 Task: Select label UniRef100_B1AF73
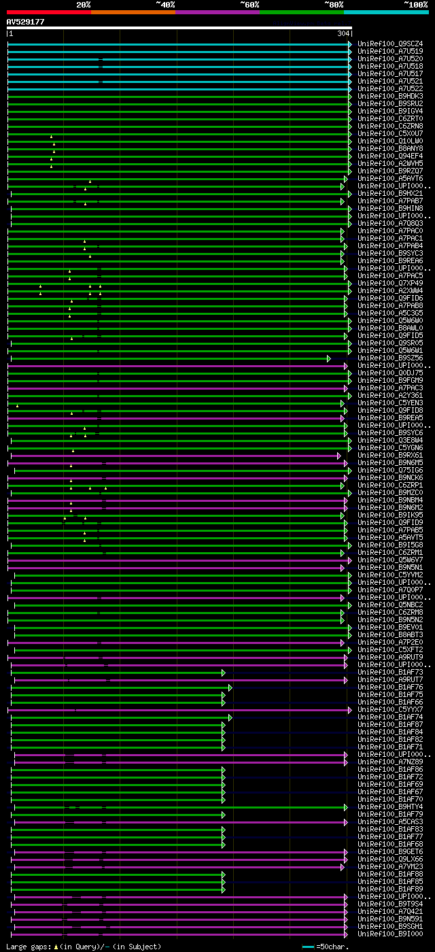[x=390, y=672]
